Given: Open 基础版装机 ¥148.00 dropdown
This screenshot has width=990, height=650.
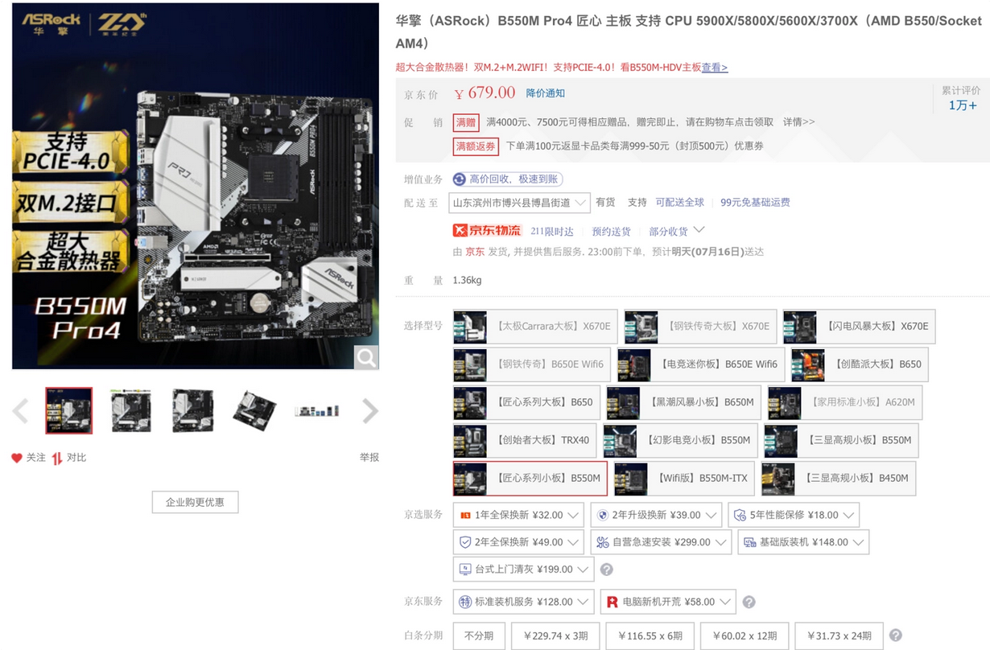Looking at the screenshot, I should point(803,542).
